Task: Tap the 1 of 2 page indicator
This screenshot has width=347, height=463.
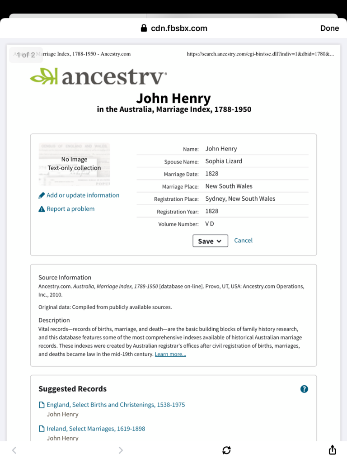Action: pos(26,55)
